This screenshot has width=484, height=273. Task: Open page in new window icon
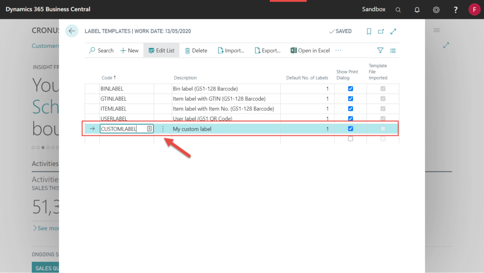(381, 31)
